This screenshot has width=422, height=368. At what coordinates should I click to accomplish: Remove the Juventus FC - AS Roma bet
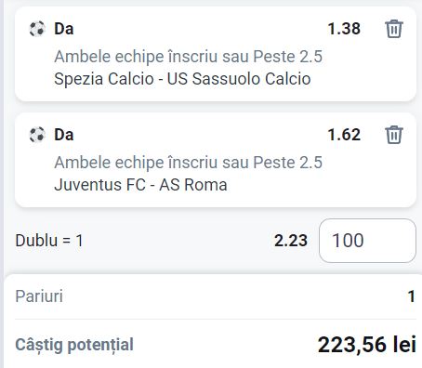(x=394, y=135)
